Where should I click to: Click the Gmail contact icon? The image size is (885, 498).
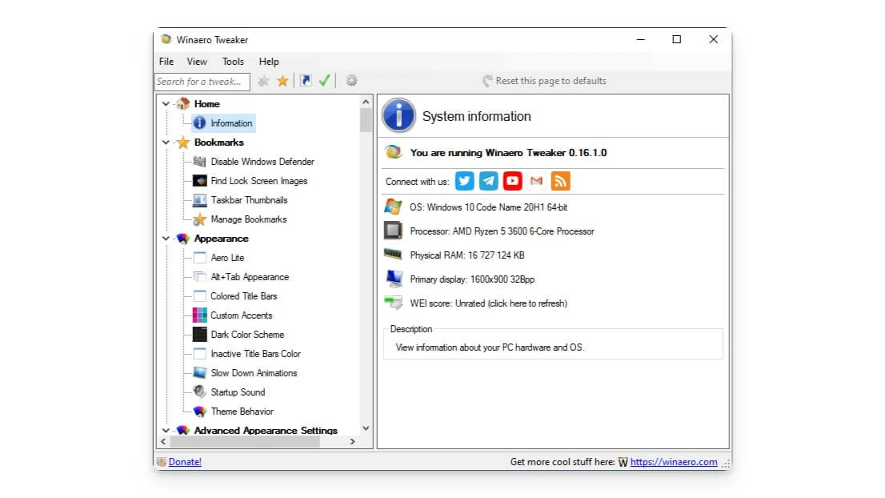pyautogui.click(x=536, y=181)
